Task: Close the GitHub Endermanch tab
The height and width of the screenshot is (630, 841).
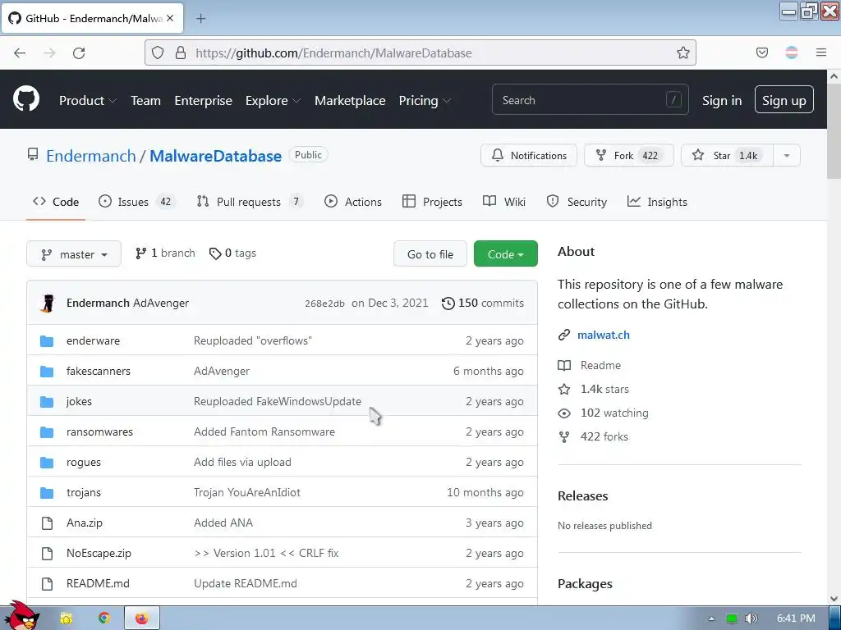Action: tap(170, 18)
